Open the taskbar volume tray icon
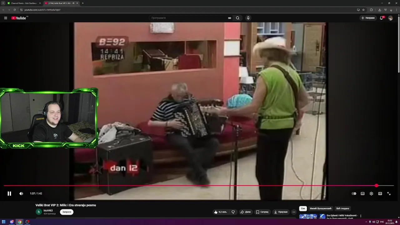The height and width of the screenshot is (225, 400). (x=374, y=222)
